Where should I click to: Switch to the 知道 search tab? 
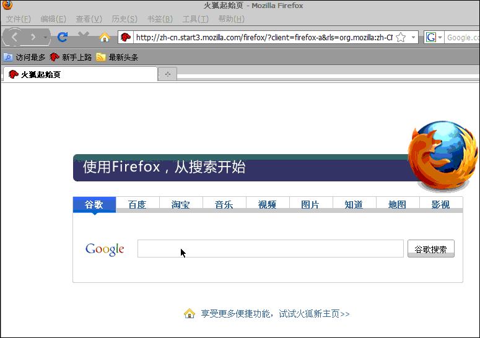354,204
